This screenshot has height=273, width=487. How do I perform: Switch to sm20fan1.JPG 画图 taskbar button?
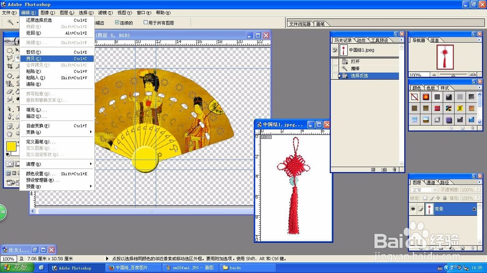coord(190,268)
